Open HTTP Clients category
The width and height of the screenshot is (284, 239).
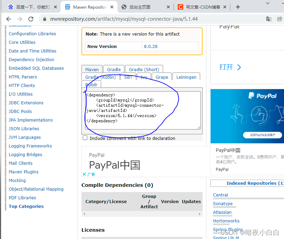tap(22, 85)
